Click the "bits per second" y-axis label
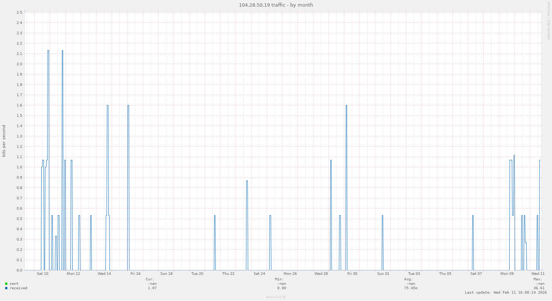552x301 pixels. (4, 141)
